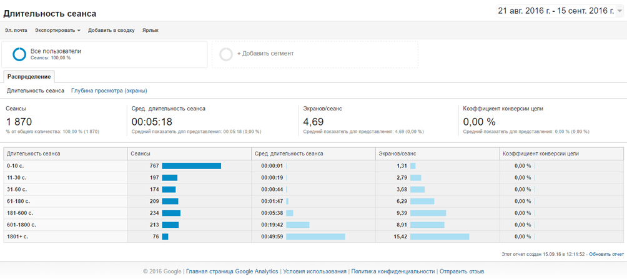Click the gray Add segment circle icon
The image size is (627, 279).
[226, 54]
